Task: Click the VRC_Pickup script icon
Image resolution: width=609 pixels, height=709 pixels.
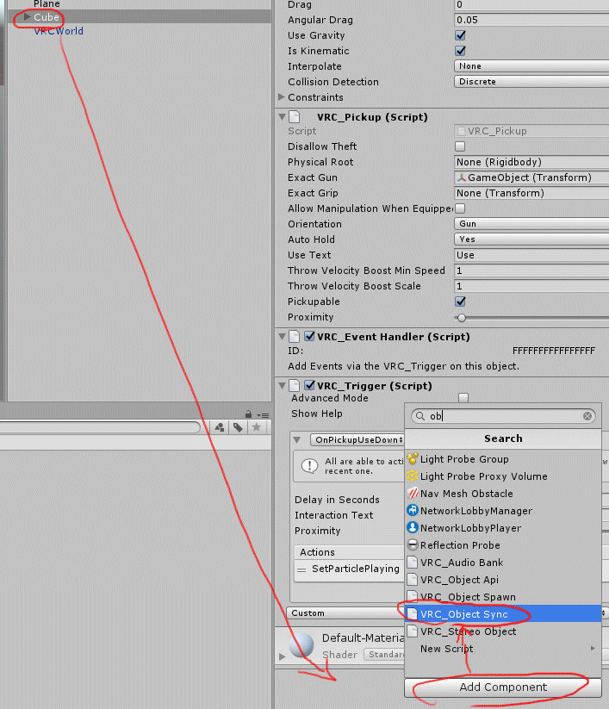Action: click(x=295, y=117)
